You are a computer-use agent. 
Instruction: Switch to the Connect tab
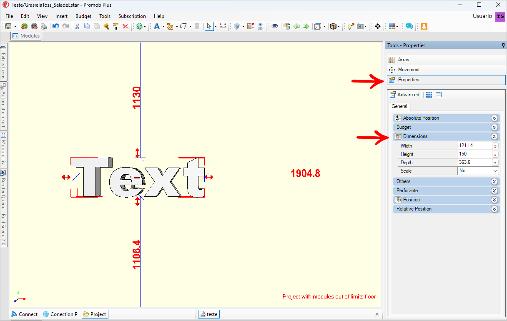(x=25, y=314)
